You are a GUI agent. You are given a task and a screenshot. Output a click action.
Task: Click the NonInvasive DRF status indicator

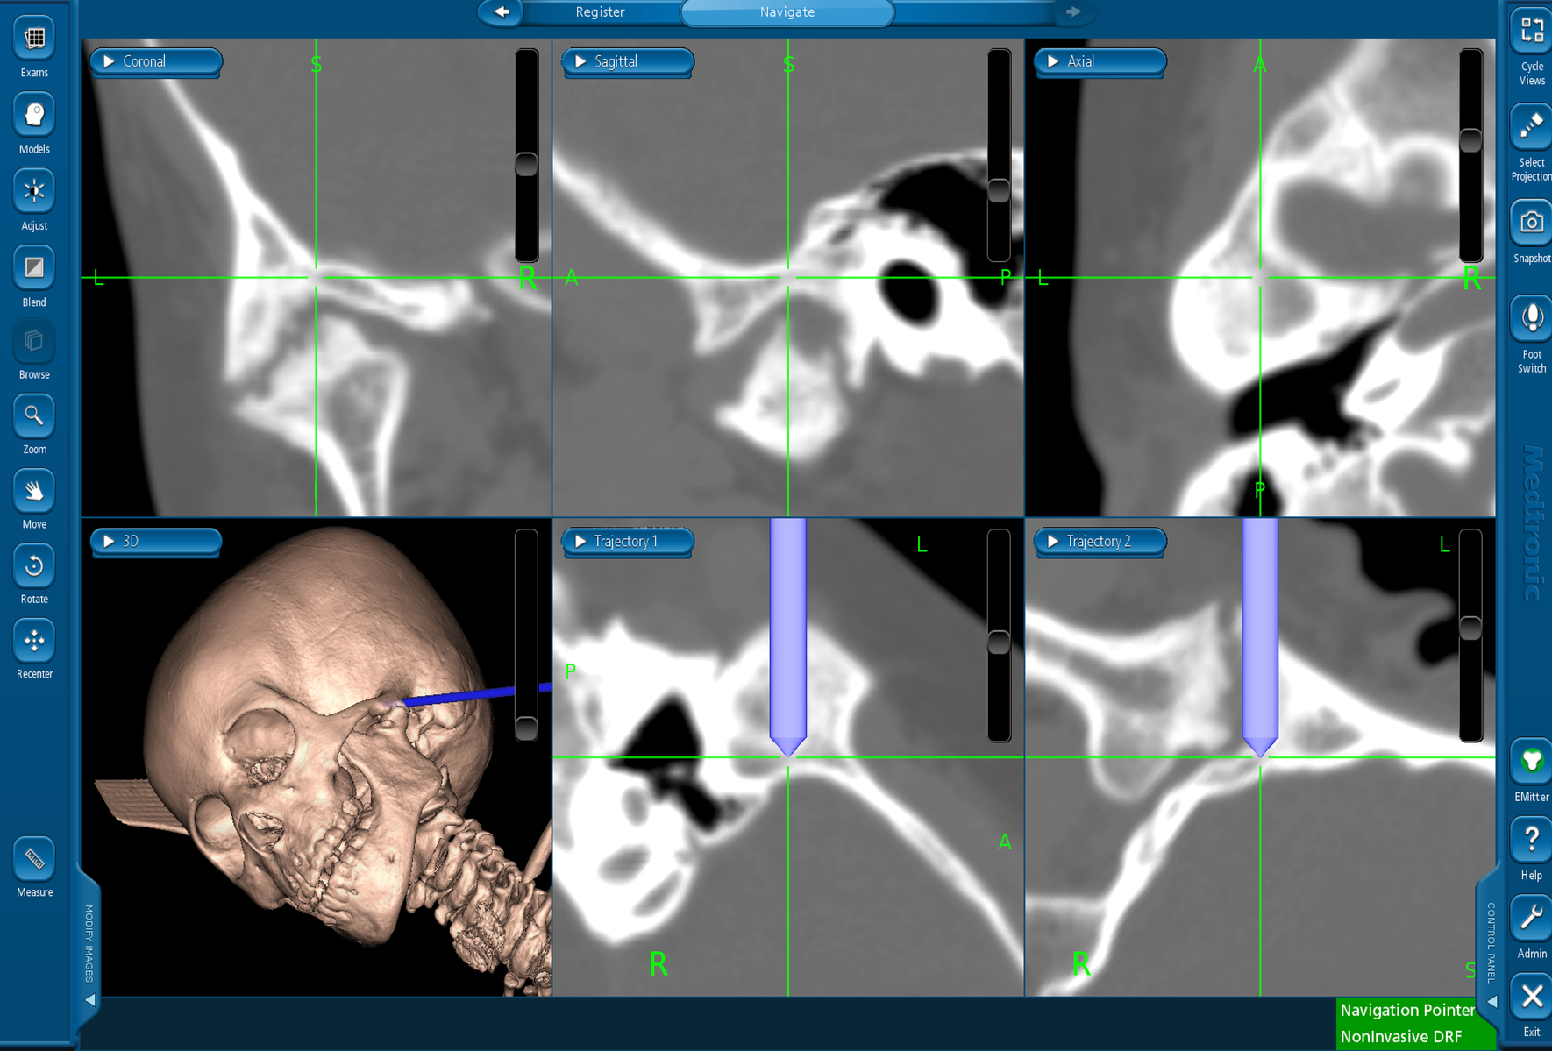[1400, 1036]
